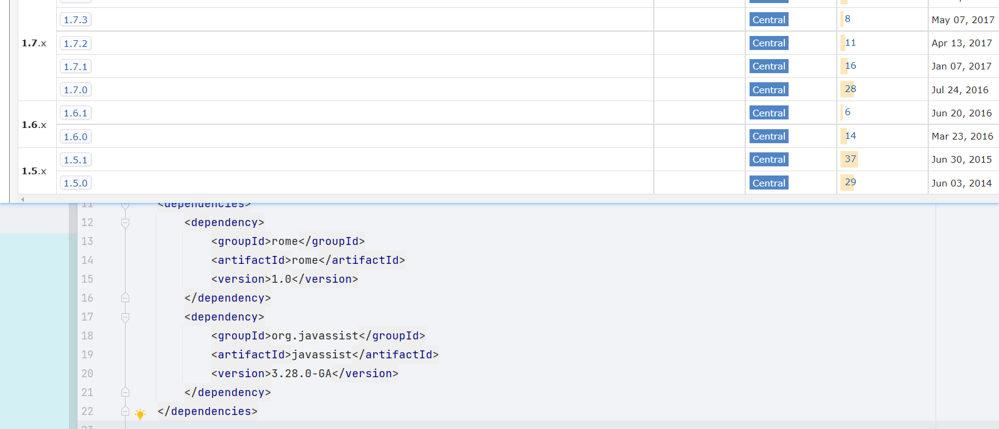999x429 pixels.
Task: Open the 28 usages link for 1.7.0
Action: (850, 89)
